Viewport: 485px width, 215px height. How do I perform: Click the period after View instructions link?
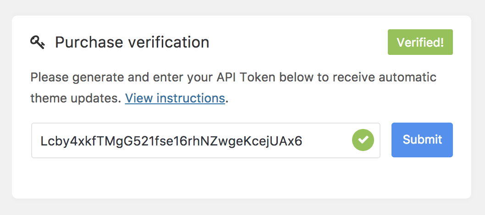227,102
